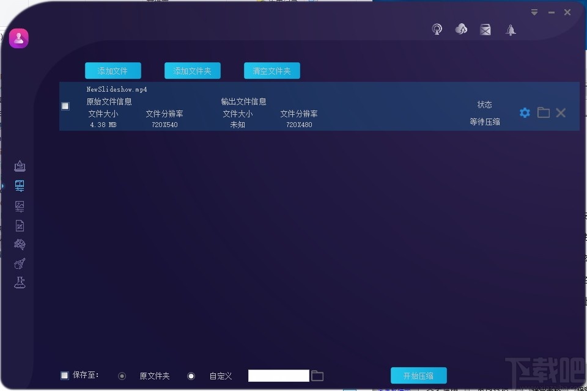Enable the 保存至 checkbox at bottom
This screenshot has height=391, width=587.
[x=64, y=375]
